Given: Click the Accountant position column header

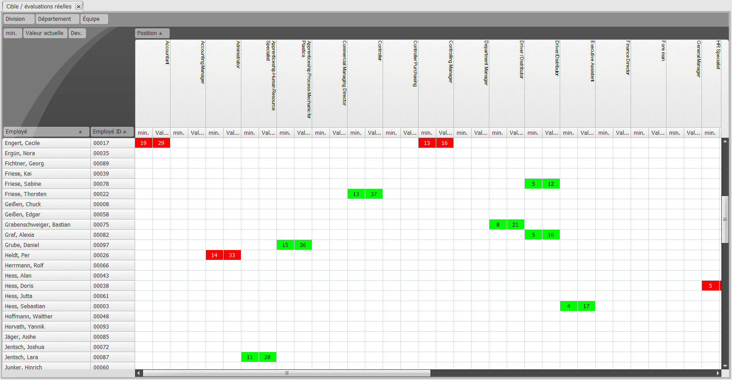Looking at the screenshot, I should 153,83.
